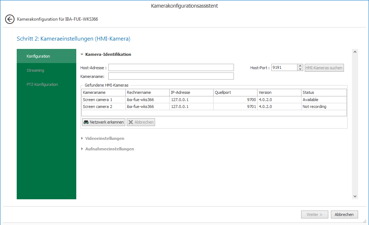Click the Weiter button
Screen dimensions: 369x225
click(x=315, y=214)
